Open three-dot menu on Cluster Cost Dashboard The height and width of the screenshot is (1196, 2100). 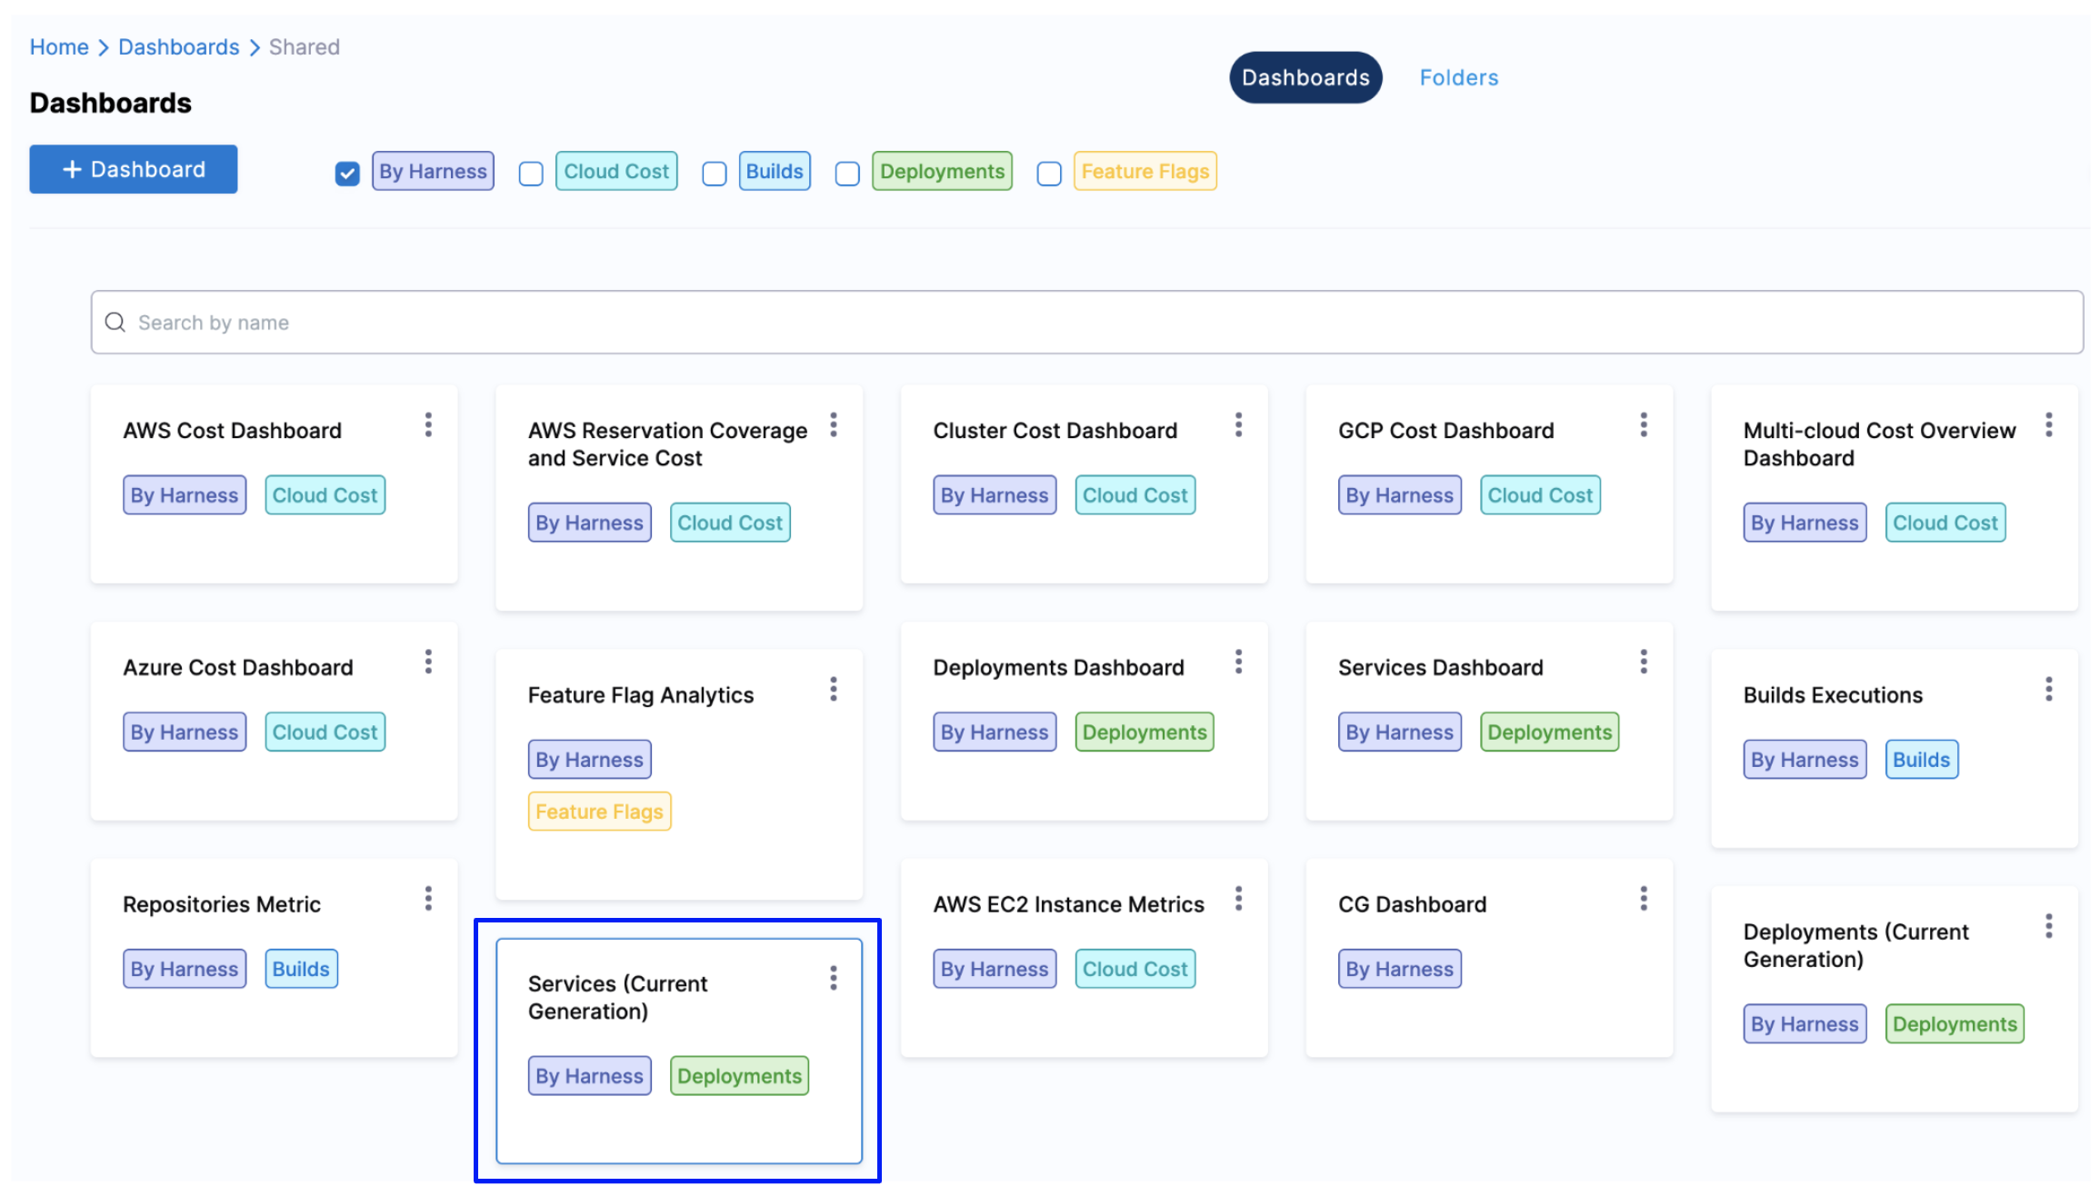pyautogui.click(x=1238, y=425)
